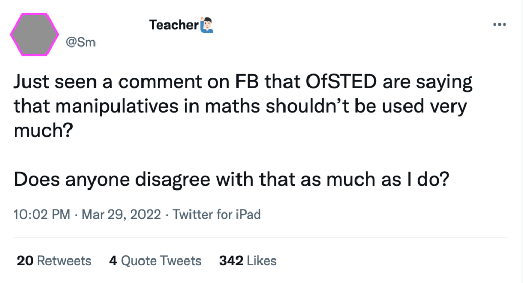
Task: View the 4 Quote Tweets
Action: 155,261
